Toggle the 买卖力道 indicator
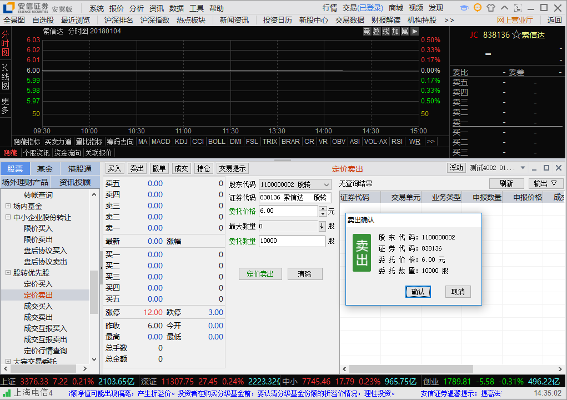 (x=58, y=142)
